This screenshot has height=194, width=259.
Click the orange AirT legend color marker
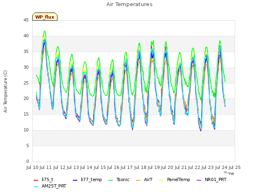(x=138, y=180)
